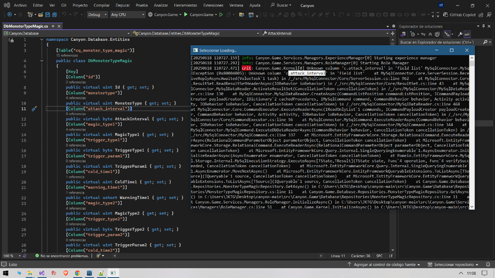The width and height of the screenshot is (495, 278).
Task: Open the Herramientas menu
Action: tap(185, 5)
